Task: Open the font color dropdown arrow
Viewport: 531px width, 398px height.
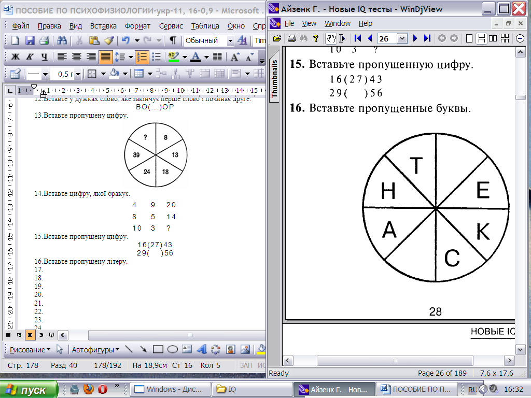Action: tap(206, 57)
